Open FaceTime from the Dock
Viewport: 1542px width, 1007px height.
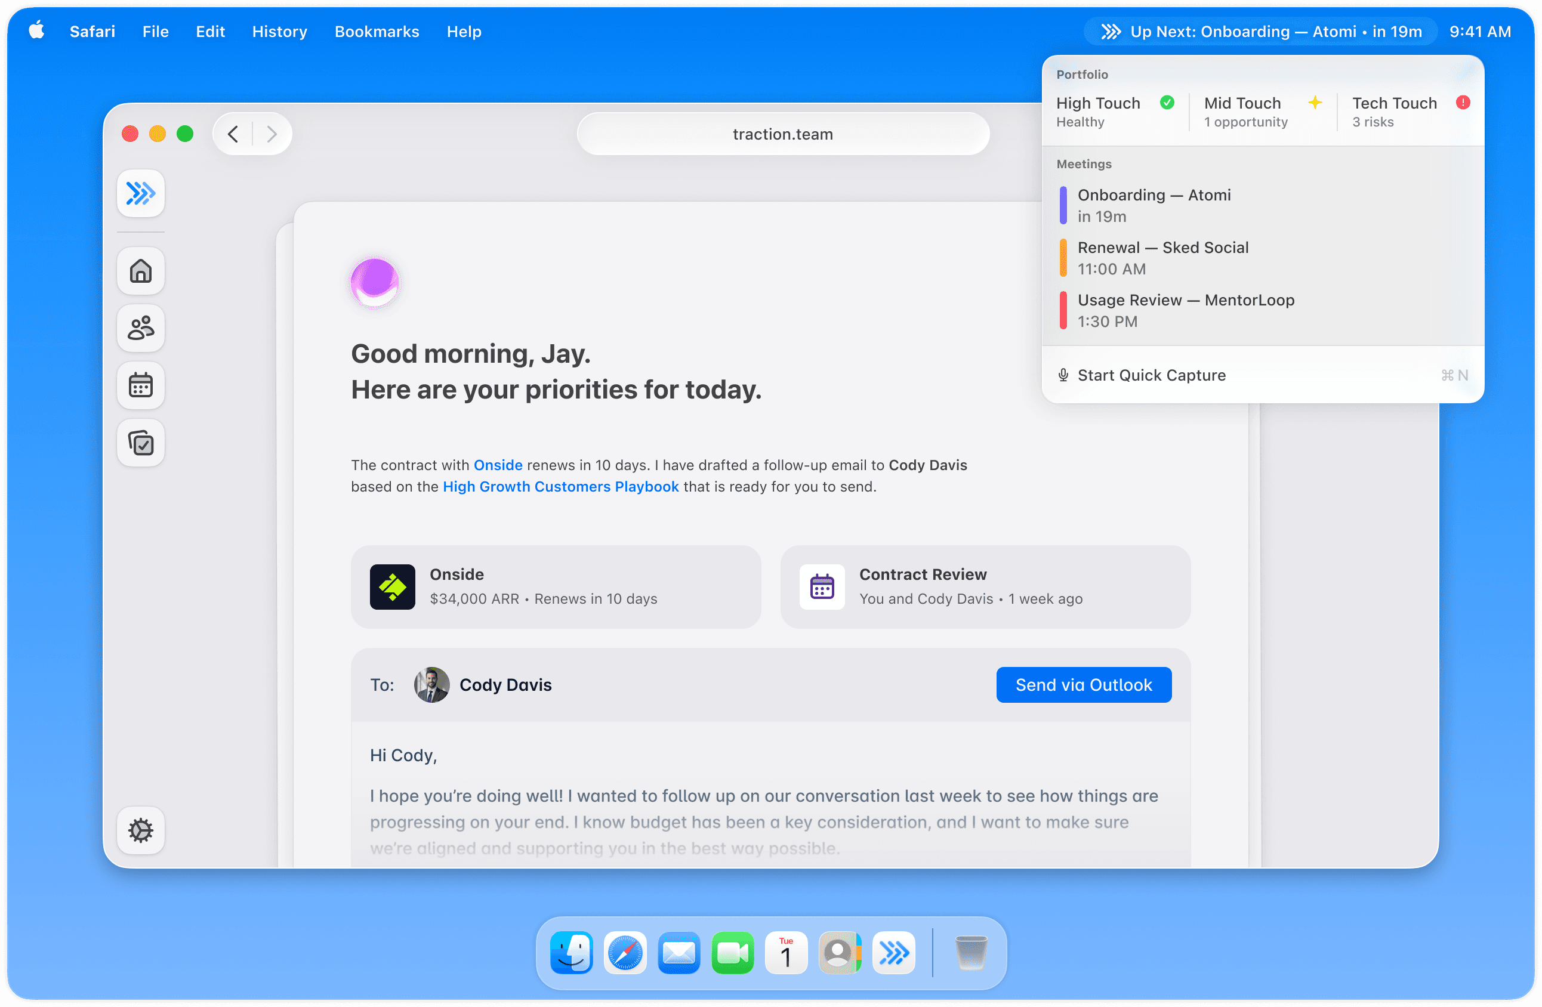pyautogui.click(x=732, y=952)
